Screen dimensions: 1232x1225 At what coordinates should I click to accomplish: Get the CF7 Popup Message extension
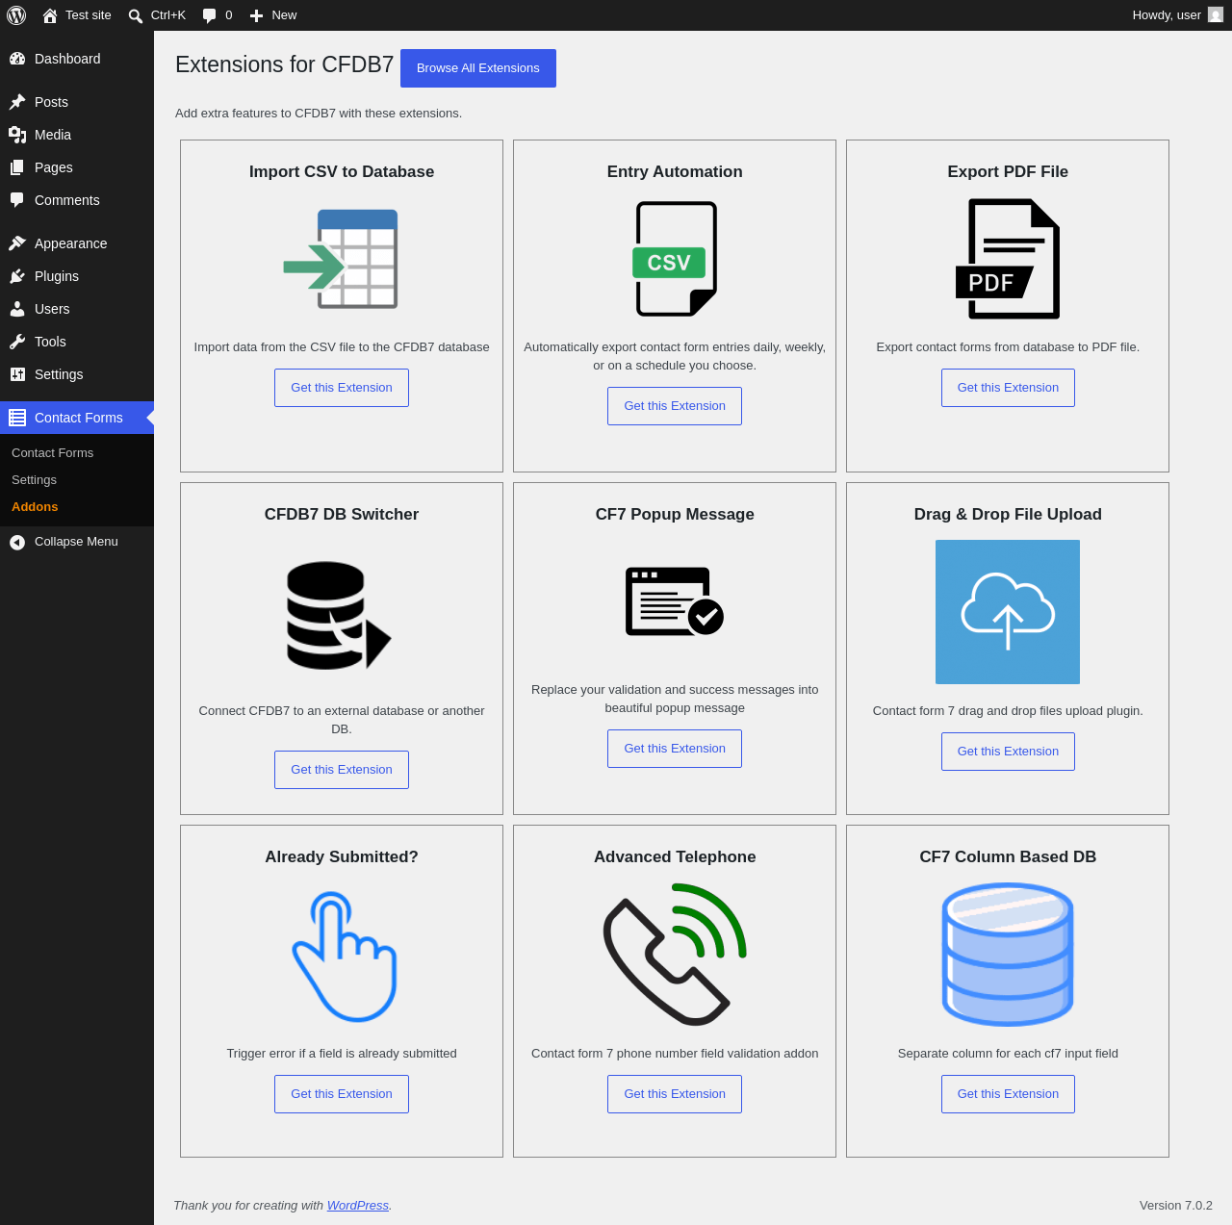point(675,749)
